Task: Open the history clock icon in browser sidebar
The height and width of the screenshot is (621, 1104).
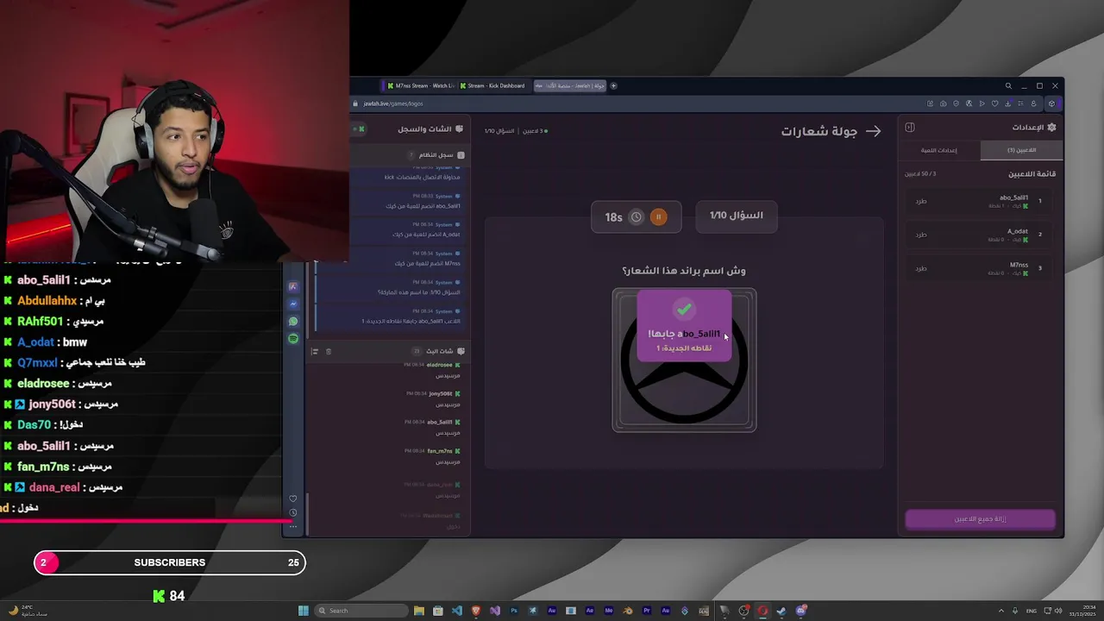Action: (293, 512)
